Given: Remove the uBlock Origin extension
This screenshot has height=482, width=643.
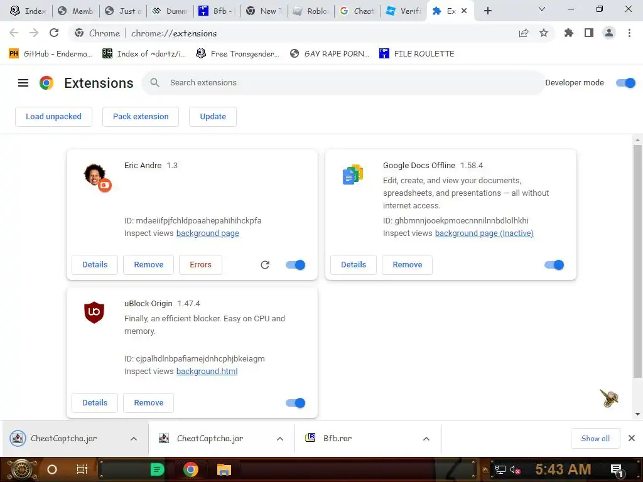Looking at the screenshot, I should 148,403.
